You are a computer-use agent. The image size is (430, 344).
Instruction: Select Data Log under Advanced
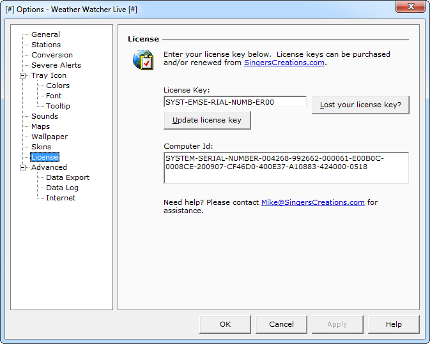pos(62,188)
